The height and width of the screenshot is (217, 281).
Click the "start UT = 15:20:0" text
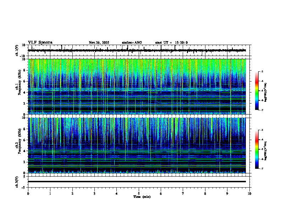coord(171,43)
